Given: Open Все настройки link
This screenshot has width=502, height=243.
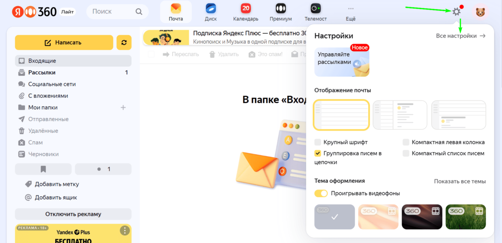Looking at the screenshot, I should [461, 36].
